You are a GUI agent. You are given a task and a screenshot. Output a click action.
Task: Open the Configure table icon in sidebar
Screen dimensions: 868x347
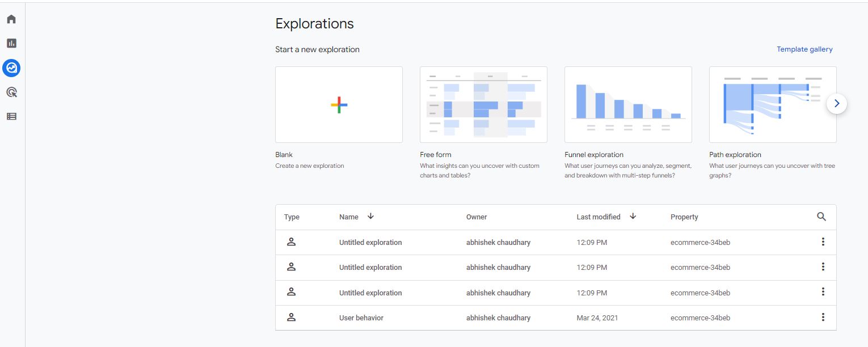(11, 116)
